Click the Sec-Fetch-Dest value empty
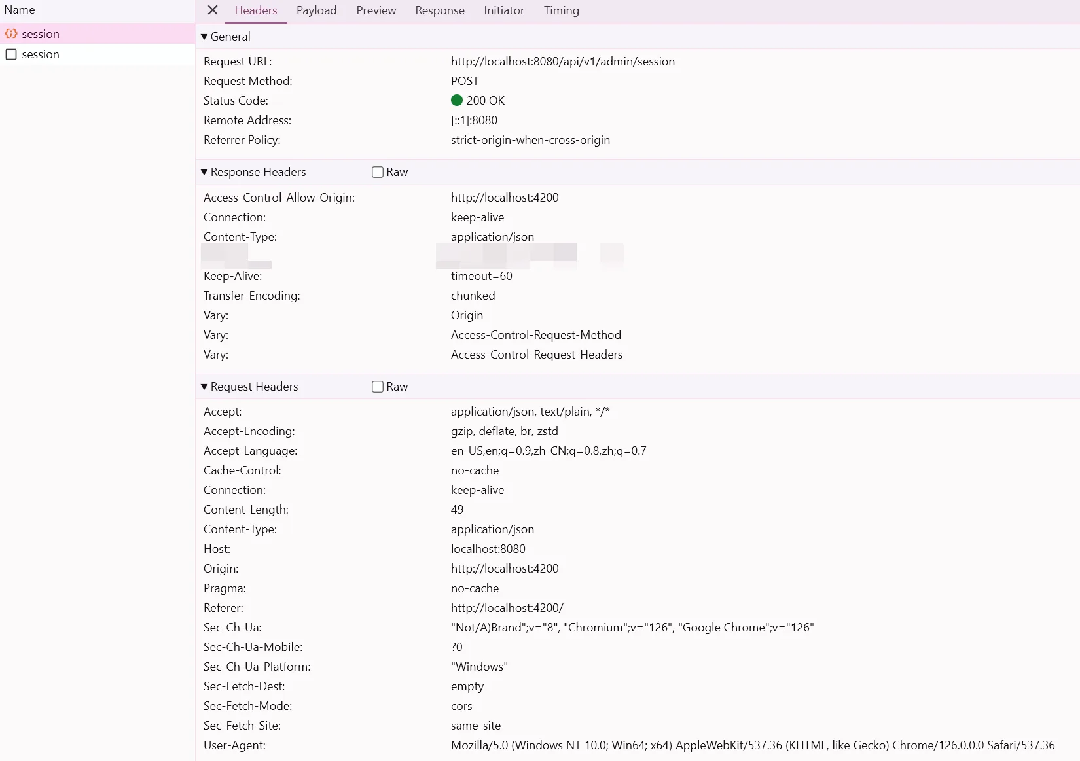This screenshot has width=1080, height=761. click(x=467, y=686)
